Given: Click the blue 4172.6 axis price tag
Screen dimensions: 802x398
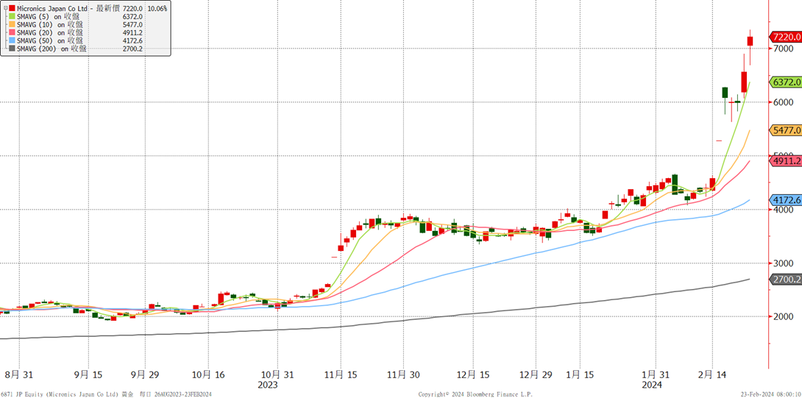Looking at the screenshot, I should (786, 200).
